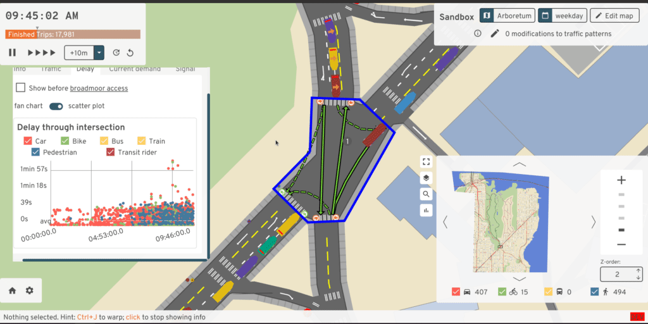This screenshot has width=648, height=324.
Task: Click the Finished Trips progress bar
Action: click(73, 34)
